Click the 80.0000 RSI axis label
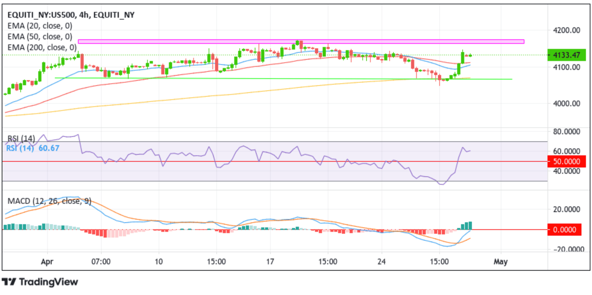The height and width of the screenshot is (295, 592). point(566,131)
